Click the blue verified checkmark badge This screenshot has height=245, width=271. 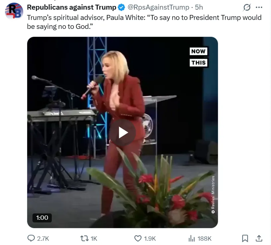tap(121, 7)
